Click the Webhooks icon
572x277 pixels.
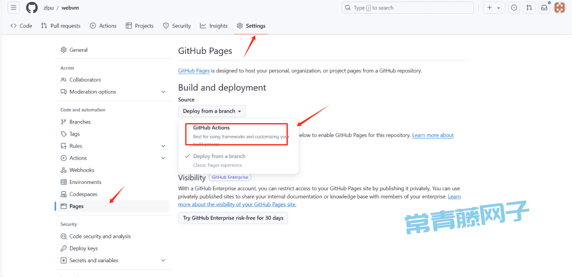click(x=64, y=170)
